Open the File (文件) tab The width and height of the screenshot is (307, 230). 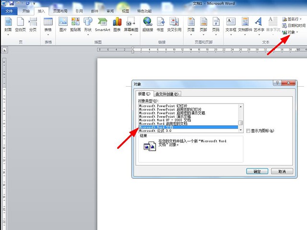tap(9, 11)
